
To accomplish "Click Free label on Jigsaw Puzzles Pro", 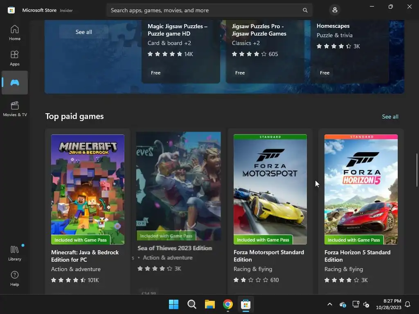I will point(240,73).
